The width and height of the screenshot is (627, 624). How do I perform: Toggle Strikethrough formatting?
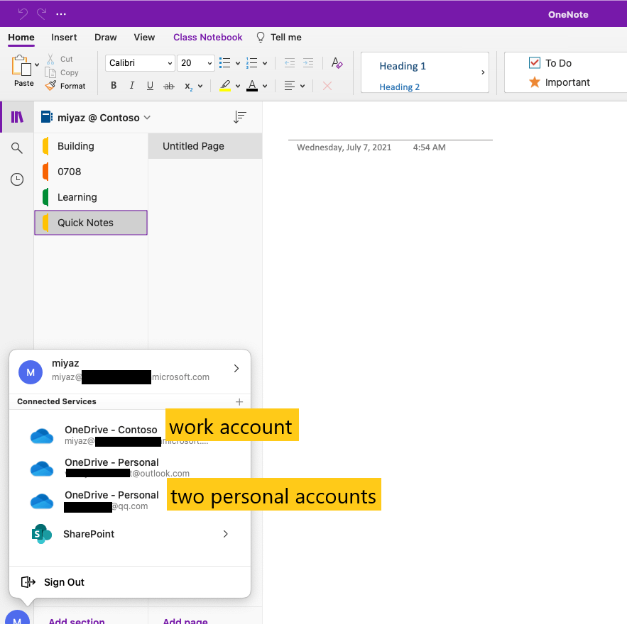click(169, 86)
